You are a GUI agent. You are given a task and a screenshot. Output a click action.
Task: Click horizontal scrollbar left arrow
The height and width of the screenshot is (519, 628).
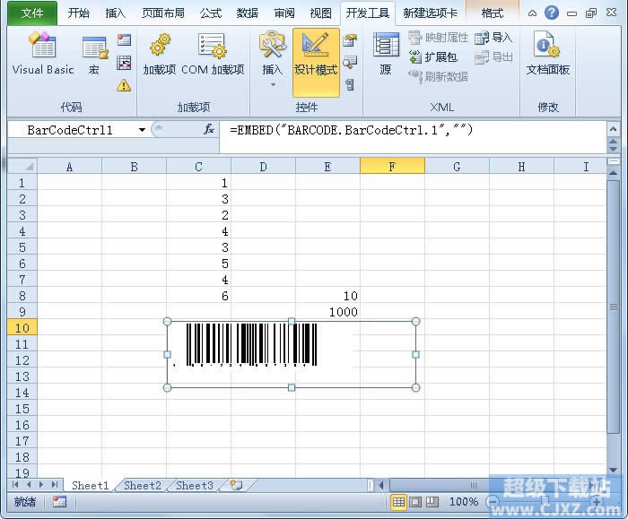(x=381, y=486)
